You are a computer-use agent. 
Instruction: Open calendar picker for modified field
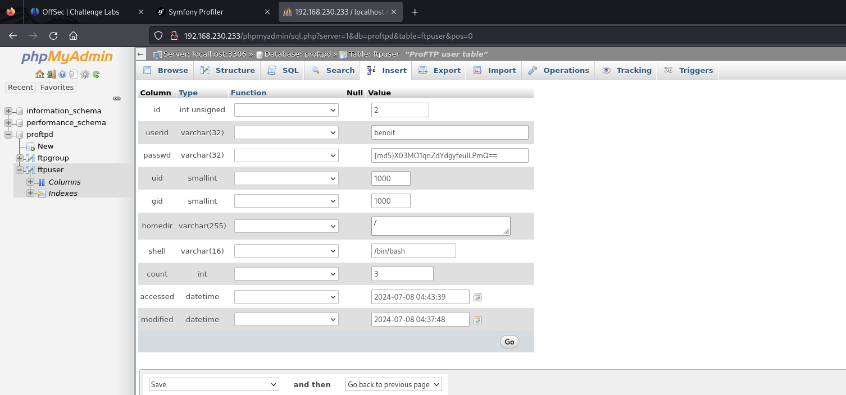[x=477, y=320]
